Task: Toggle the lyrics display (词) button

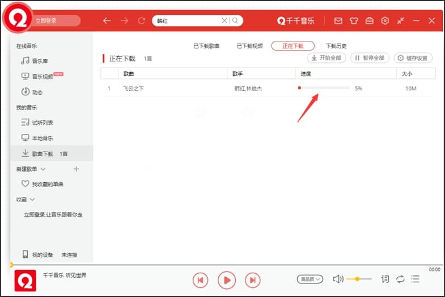Action: point(385,279)
